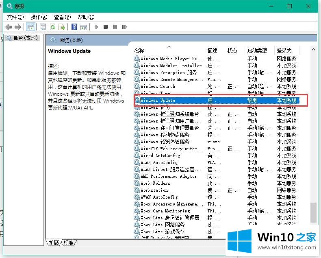Open the 操作(A) menu
Image resolution: width=321 pixels, height=258 pixels.
click(x=39, y=17)
